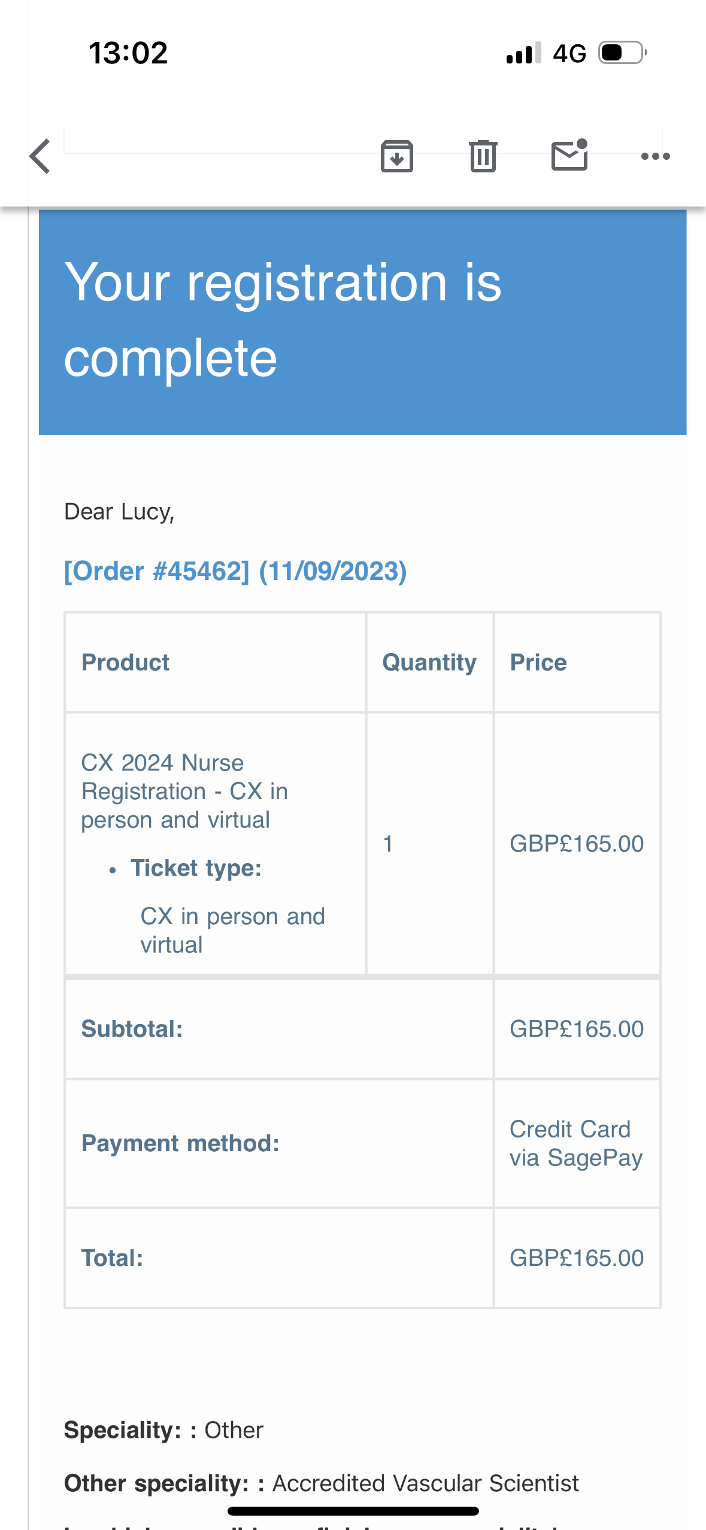
Task: Tap the back chevron arrow
Action: pos(40,156)
